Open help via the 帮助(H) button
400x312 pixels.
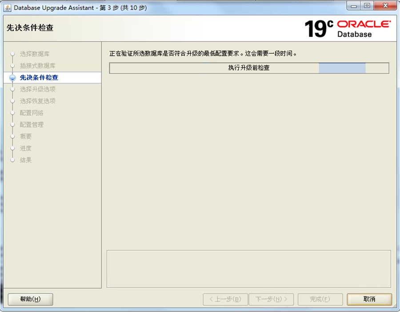pos(30,299)
